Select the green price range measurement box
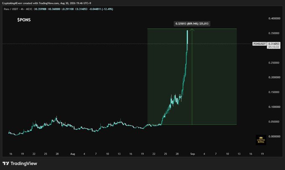The height and width of the screenshot is (170, 285). (x=192, y=76)
